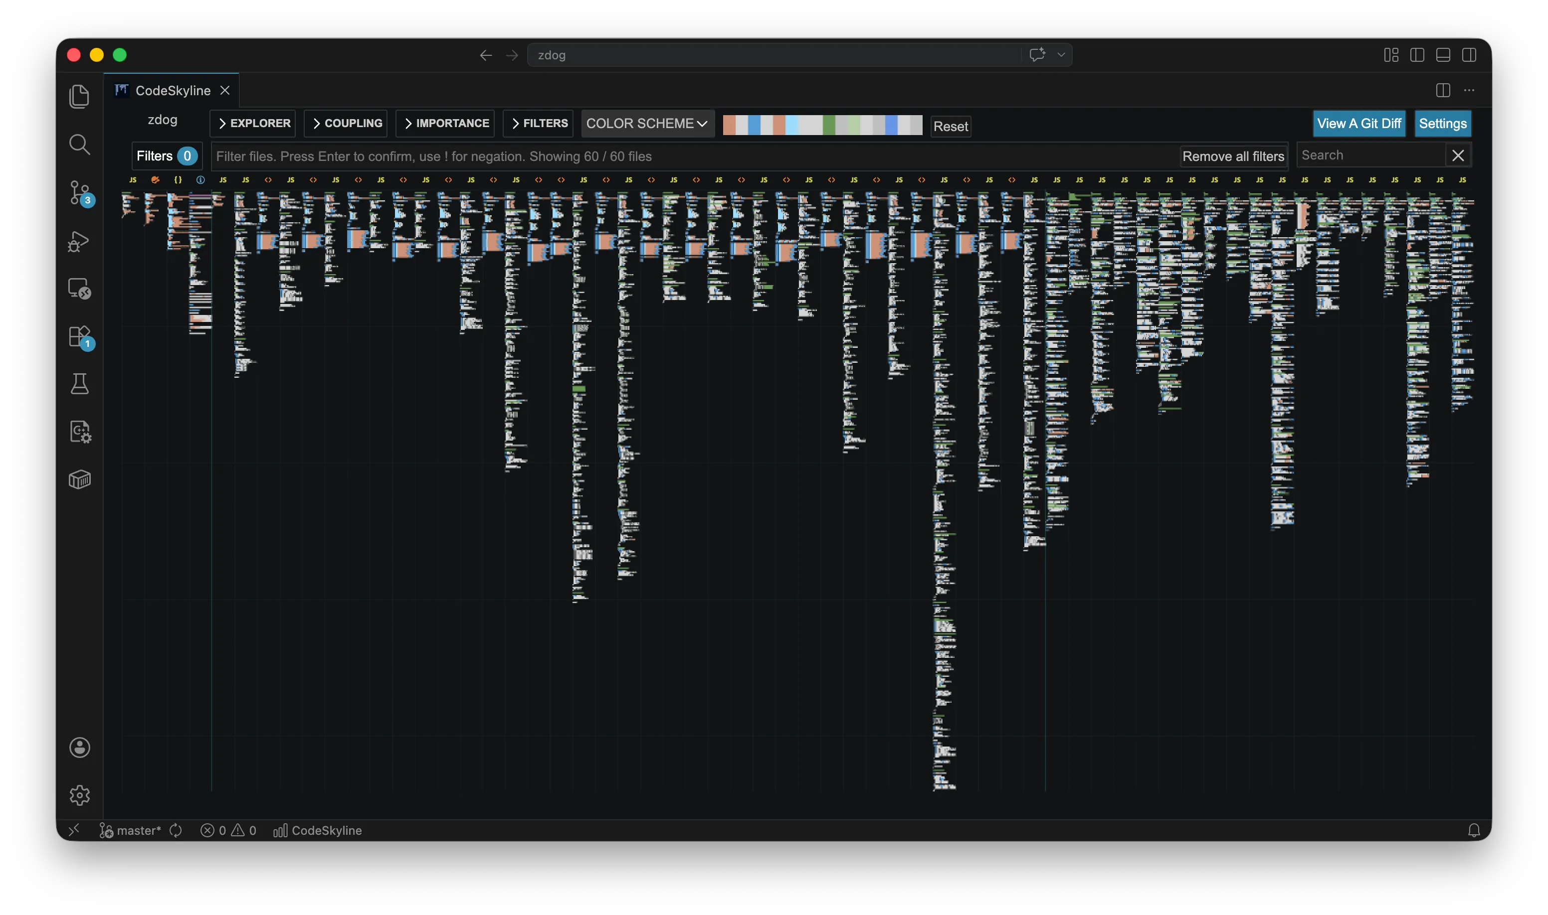Open the Accounts icon

[x=80, y=747]
